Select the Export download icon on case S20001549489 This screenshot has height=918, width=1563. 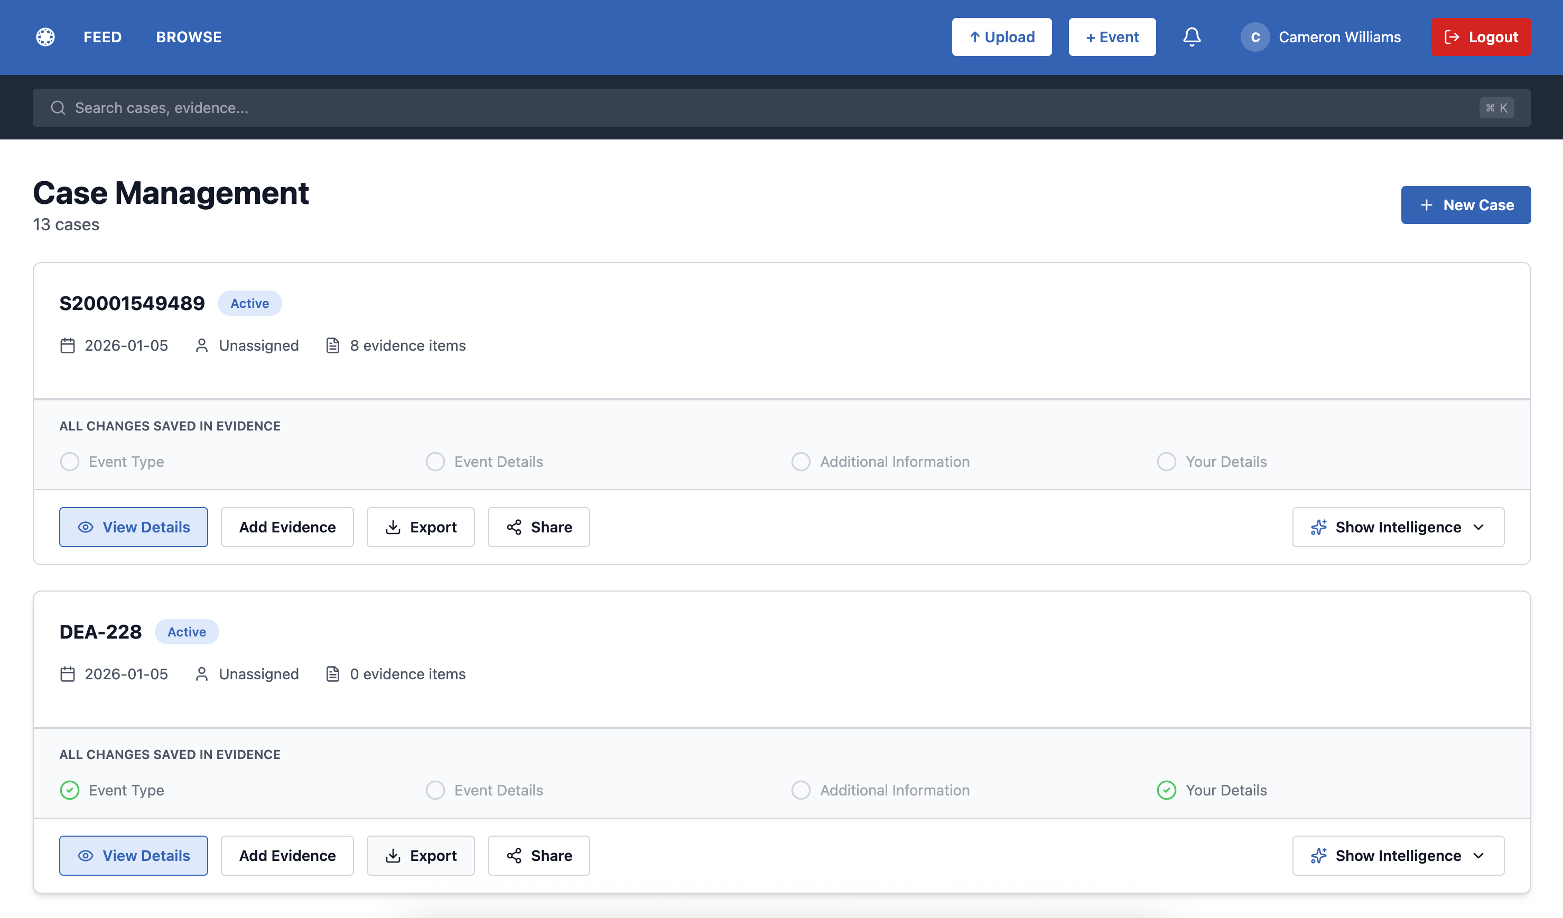click(393, 527)
